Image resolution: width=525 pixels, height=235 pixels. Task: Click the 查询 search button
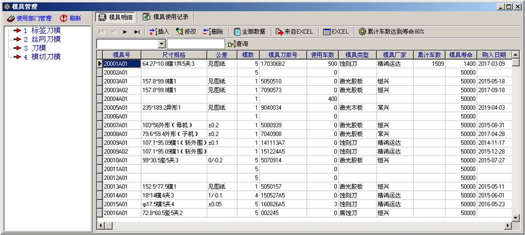[238, 44]
